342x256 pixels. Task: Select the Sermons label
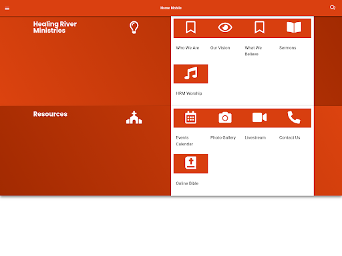[x=287, y=48]
